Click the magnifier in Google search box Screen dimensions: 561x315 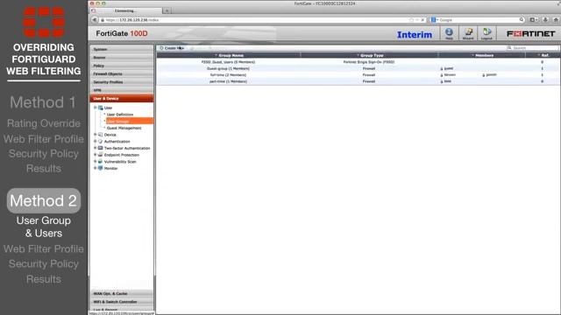(x=522, y=20)
